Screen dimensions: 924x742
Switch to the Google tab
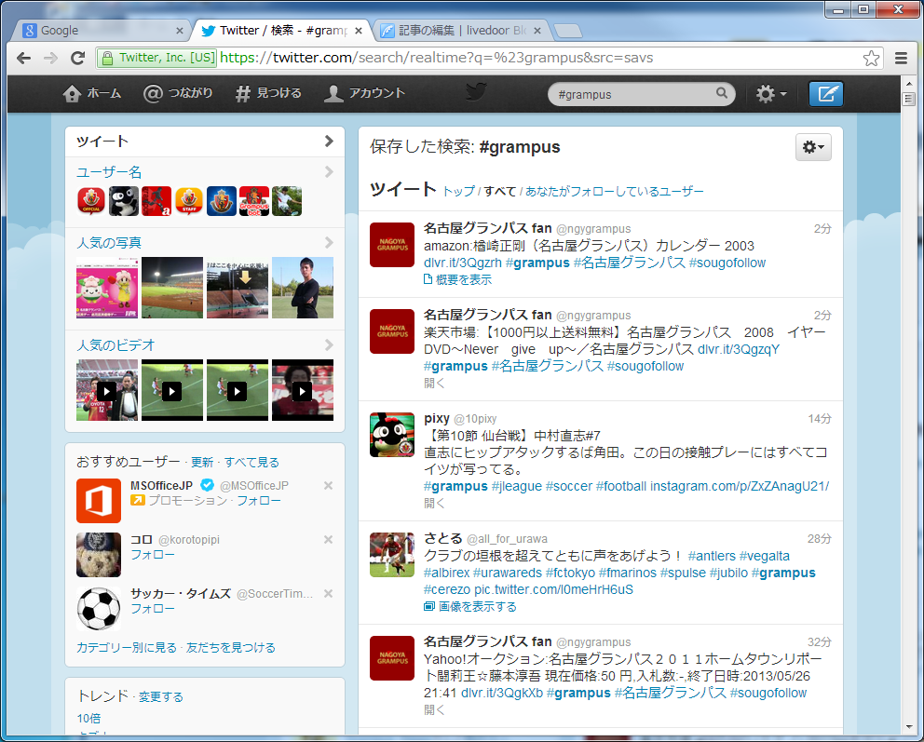(x=101, y=31)
